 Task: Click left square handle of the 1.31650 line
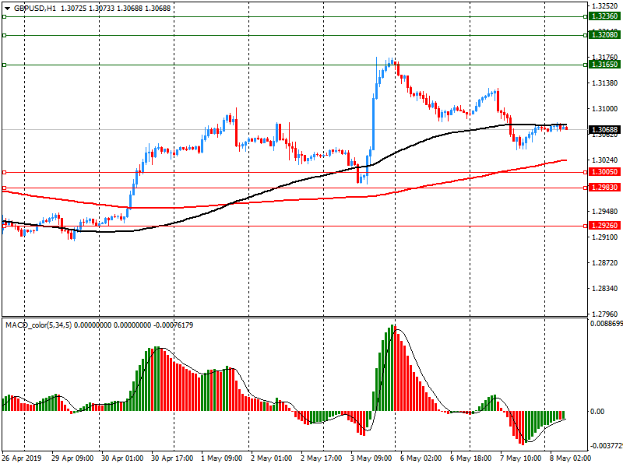pyautogui.click(x=4, y=65)
